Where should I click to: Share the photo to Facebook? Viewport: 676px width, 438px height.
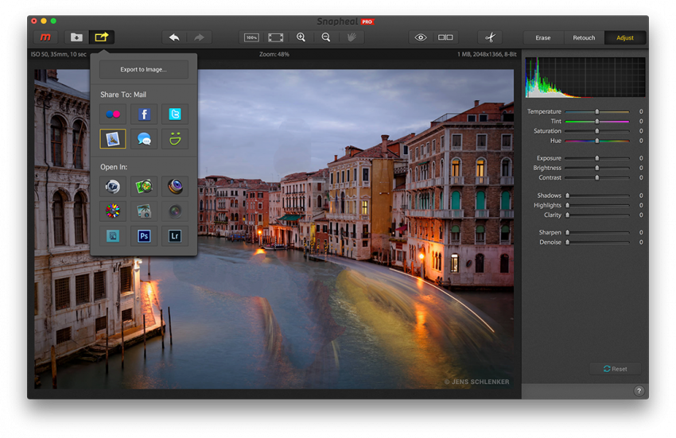coord(144,114)
